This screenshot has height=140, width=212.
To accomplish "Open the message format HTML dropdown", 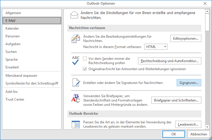I will (156, 47).
